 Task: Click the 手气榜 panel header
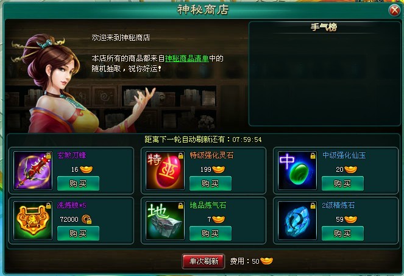[x=324, y=27]
